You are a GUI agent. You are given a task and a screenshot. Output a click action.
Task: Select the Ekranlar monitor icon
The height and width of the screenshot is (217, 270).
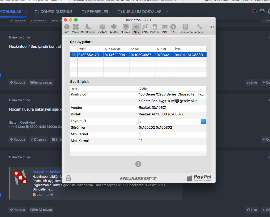126,29
